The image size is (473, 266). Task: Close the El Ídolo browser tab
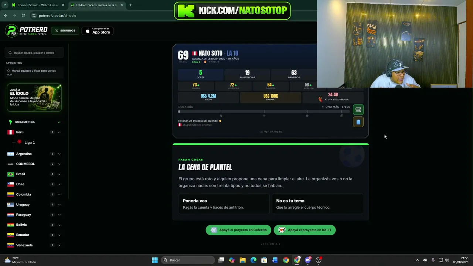pos(122,5)
